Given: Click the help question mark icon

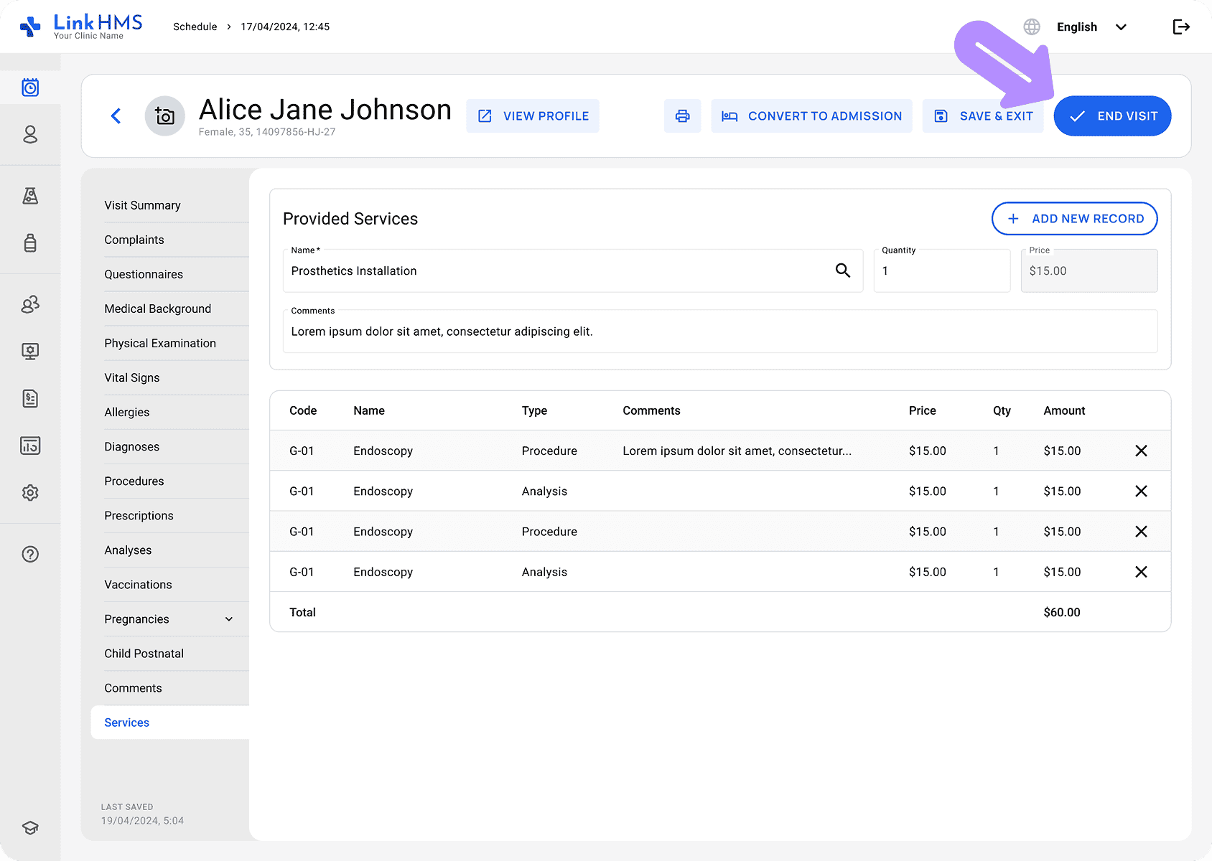Looking at the screenshot, I should tap(30, 554).
